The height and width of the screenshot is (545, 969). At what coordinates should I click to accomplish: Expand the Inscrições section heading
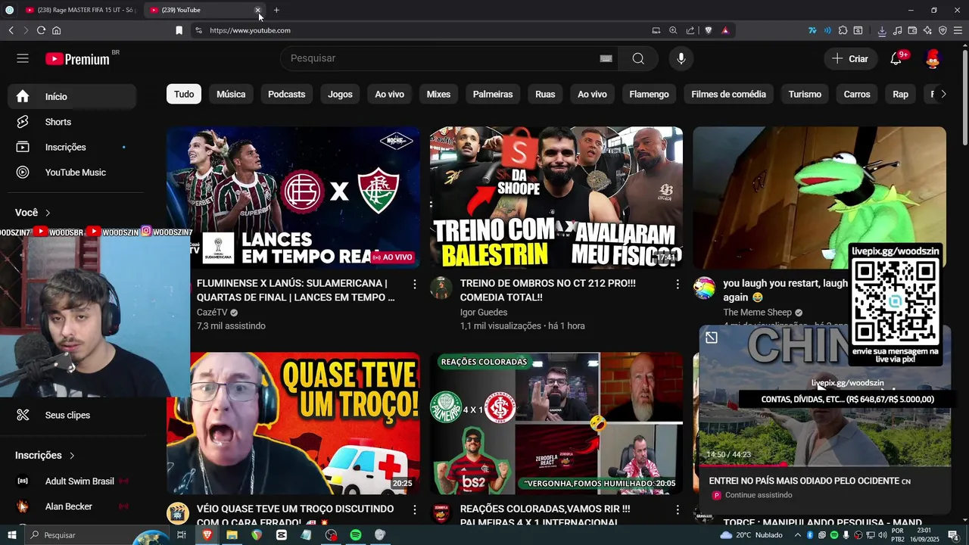tap(45, 455)
